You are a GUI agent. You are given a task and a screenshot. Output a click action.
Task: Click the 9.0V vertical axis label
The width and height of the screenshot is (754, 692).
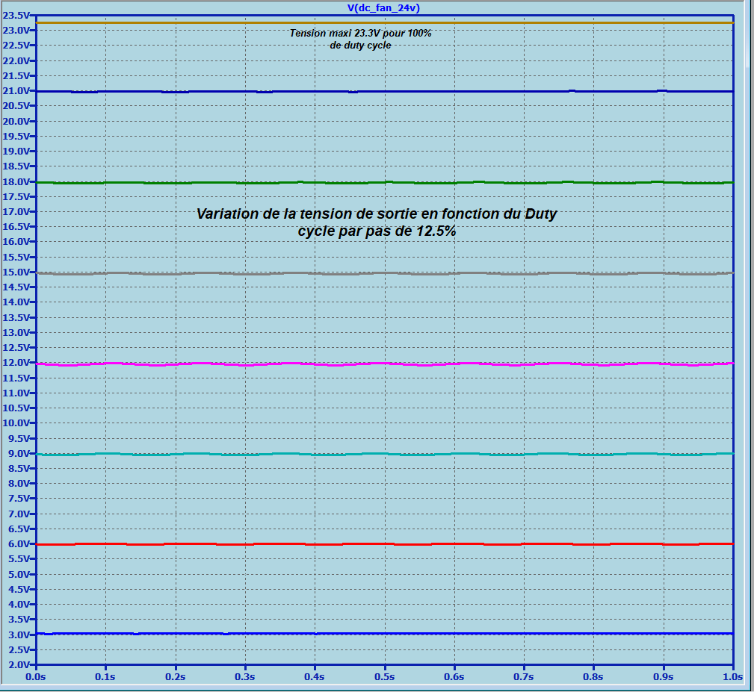18,454
